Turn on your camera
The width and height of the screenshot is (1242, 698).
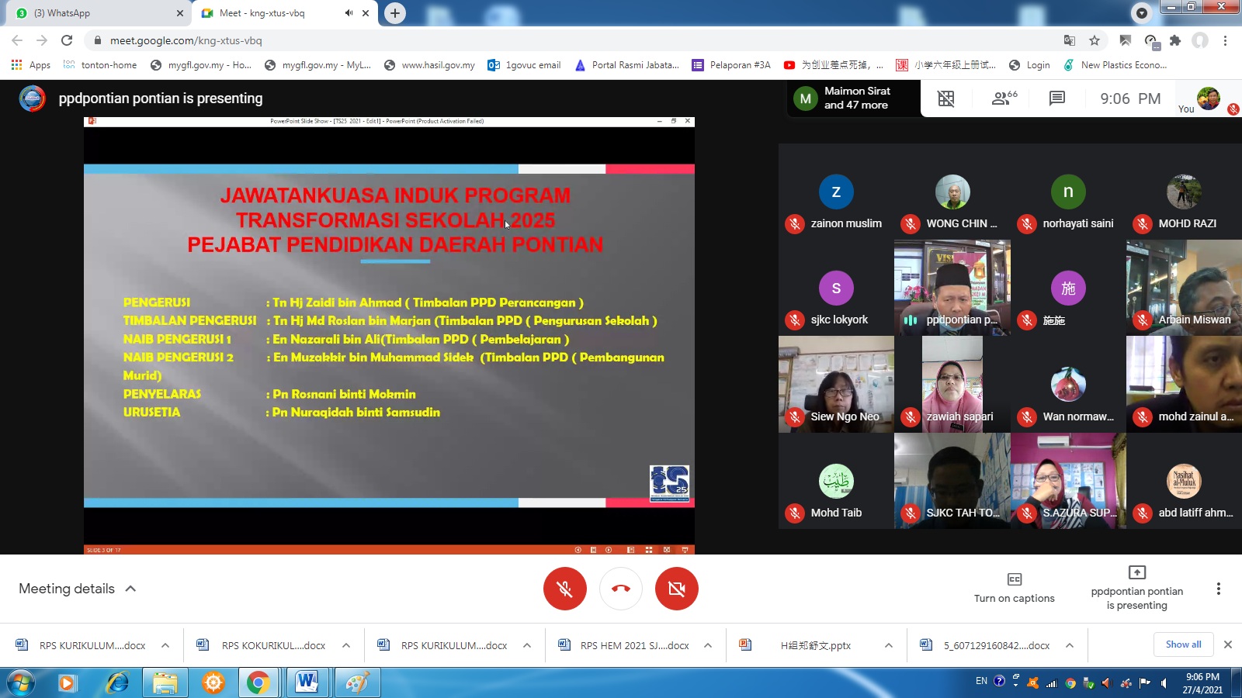point(677,589)
